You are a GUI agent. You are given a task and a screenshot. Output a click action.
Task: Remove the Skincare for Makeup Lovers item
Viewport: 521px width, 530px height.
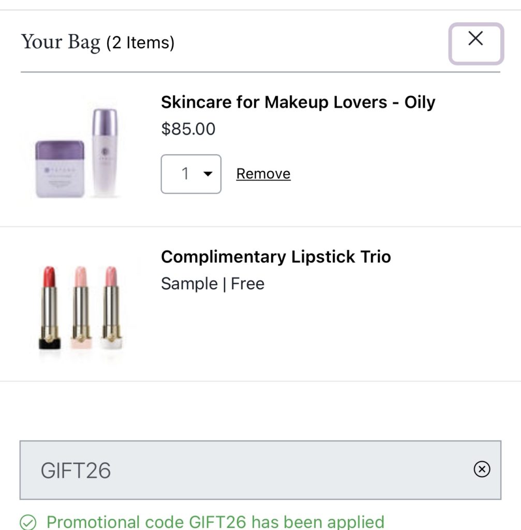pyautogui.click(x=263, y=174)
